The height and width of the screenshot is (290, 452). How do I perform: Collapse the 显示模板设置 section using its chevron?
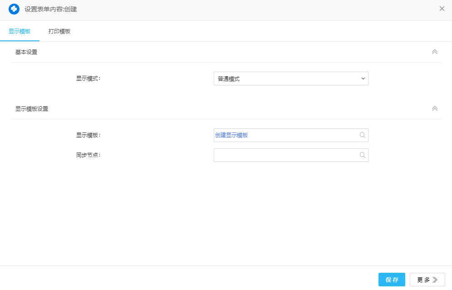434,108
